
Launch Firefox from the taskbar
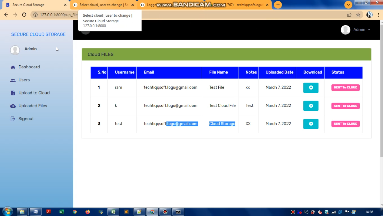point(88,212)
